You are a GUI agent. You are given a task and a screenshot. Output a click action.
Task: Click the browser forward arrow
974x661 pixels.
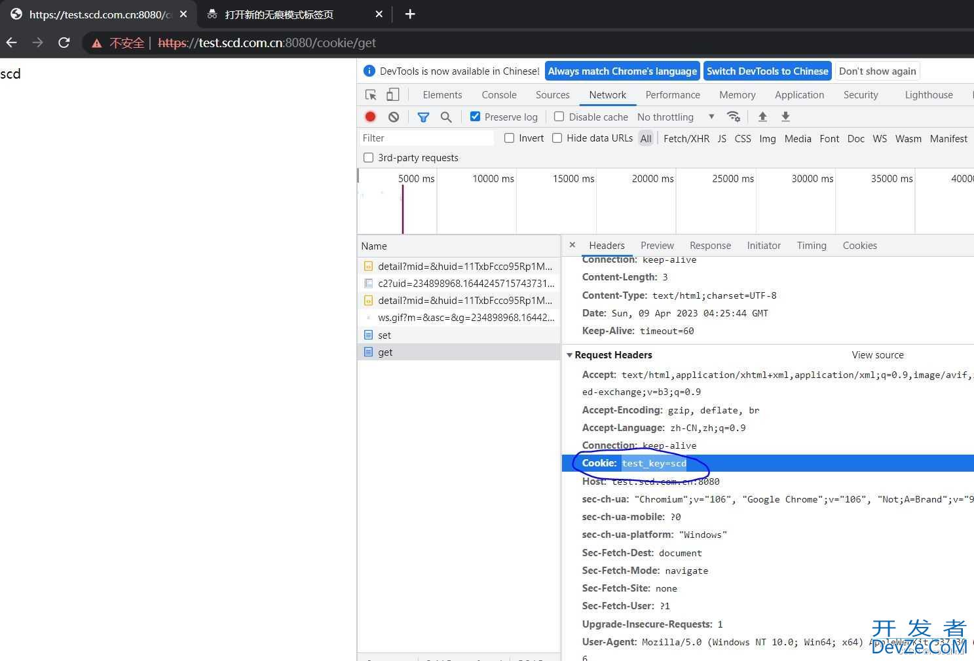click(37, 43)
